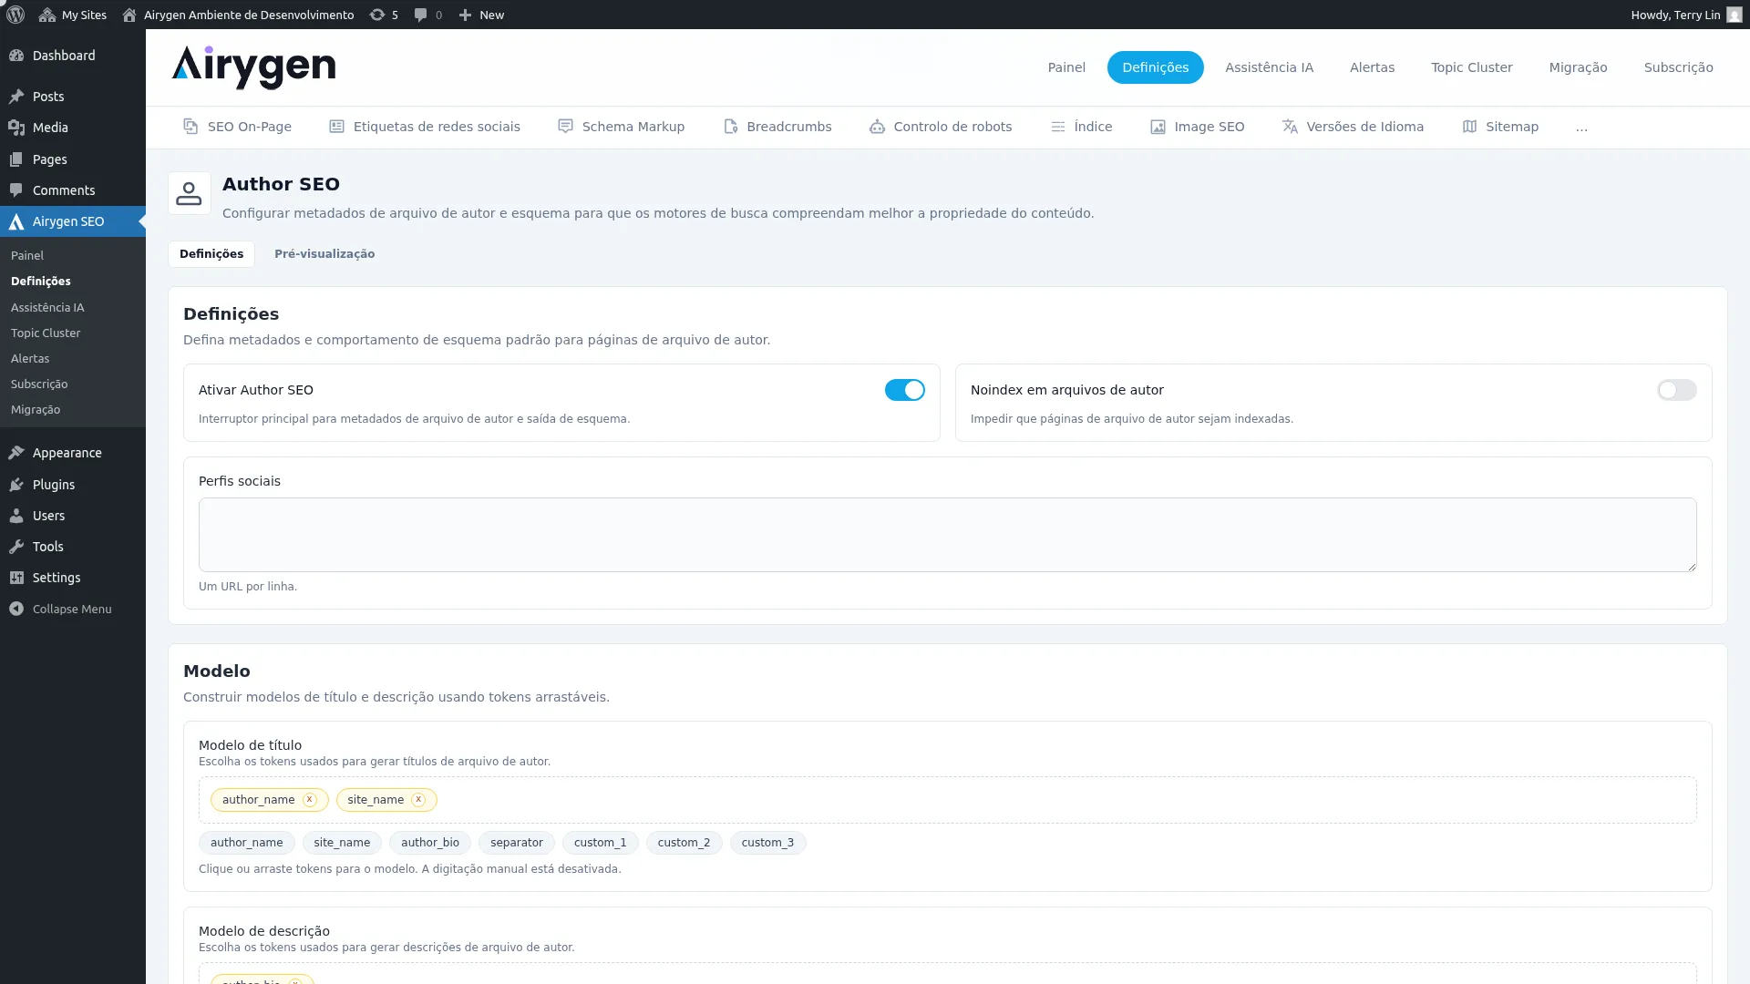Open Subscrição in sidebar submenu

point(39,384)
